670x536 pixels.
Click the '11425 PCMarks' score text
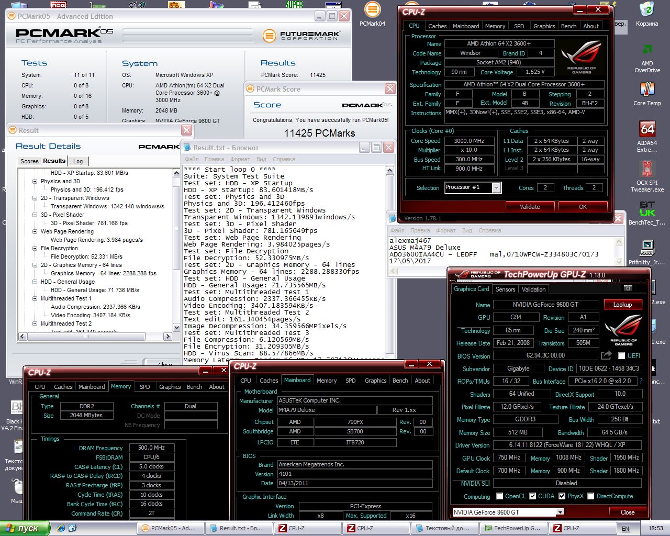(x=319, y=133)
